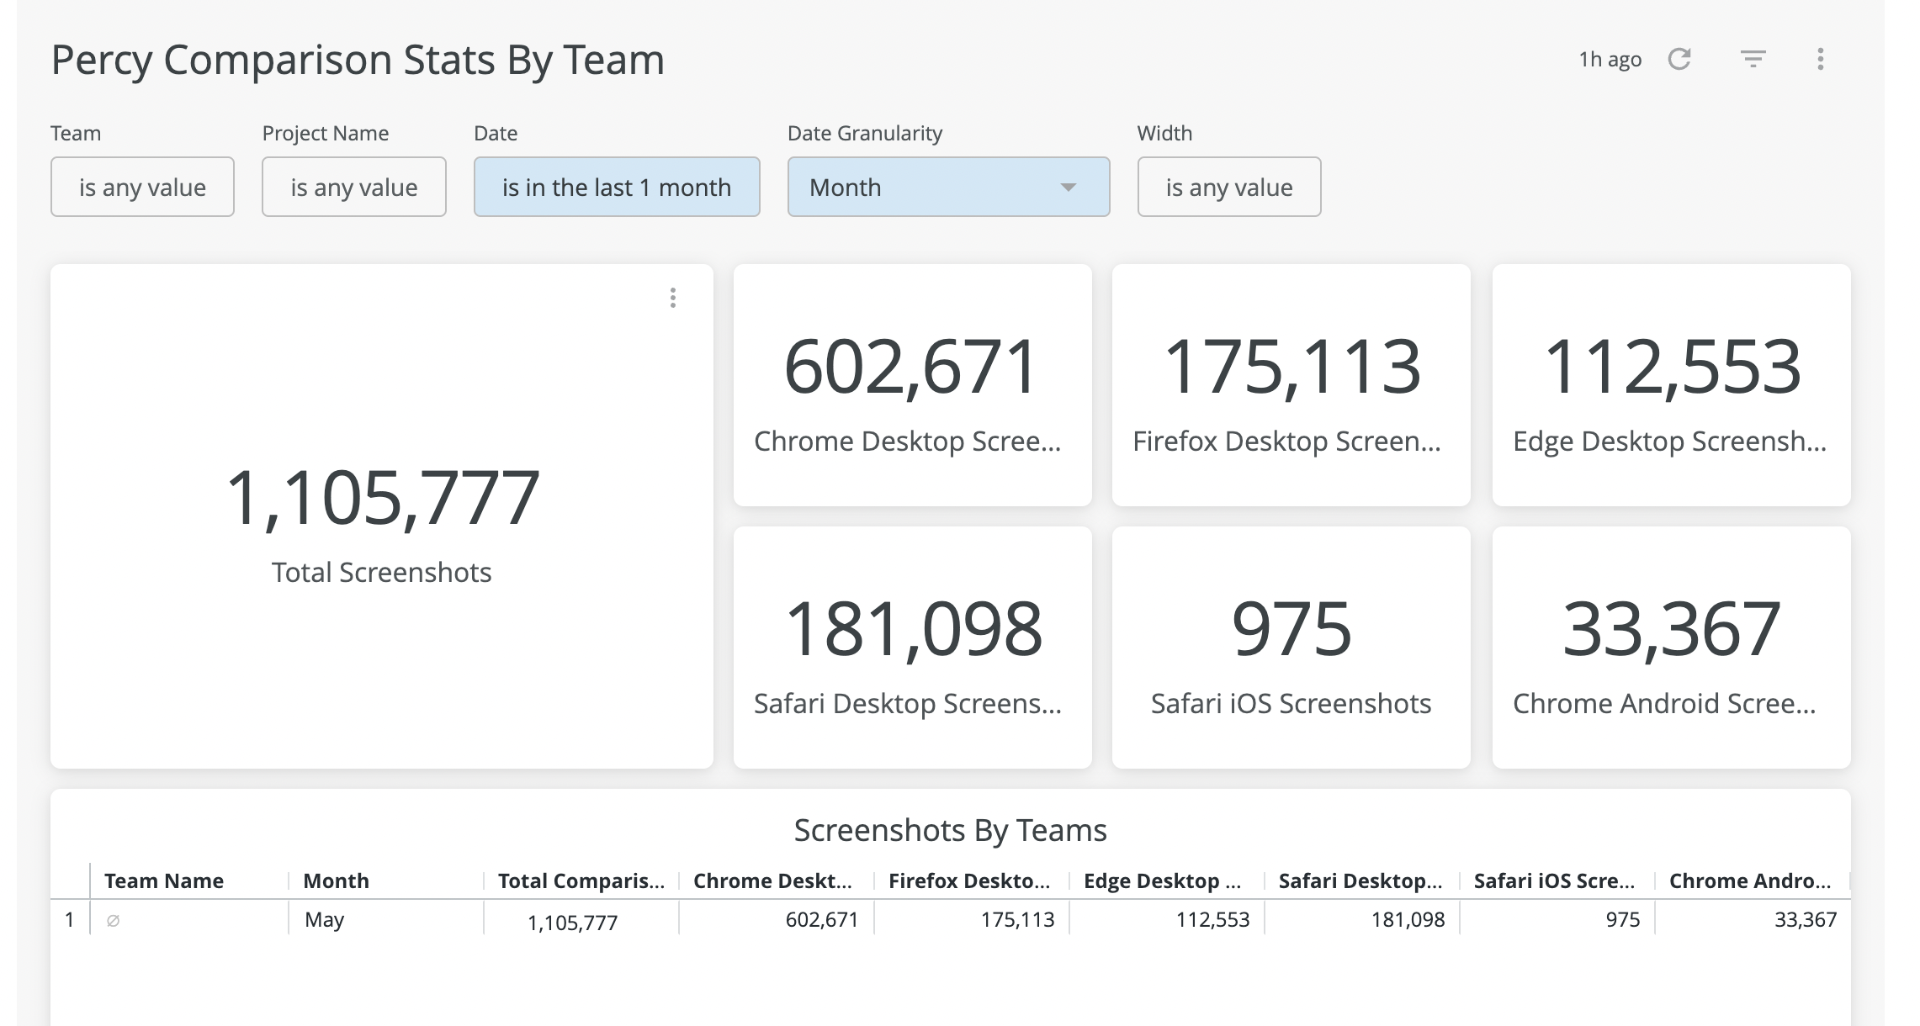This screenshot has width=1920, height=1026.
Task: Open the Width filter value box
Action: pos(1228,187)
